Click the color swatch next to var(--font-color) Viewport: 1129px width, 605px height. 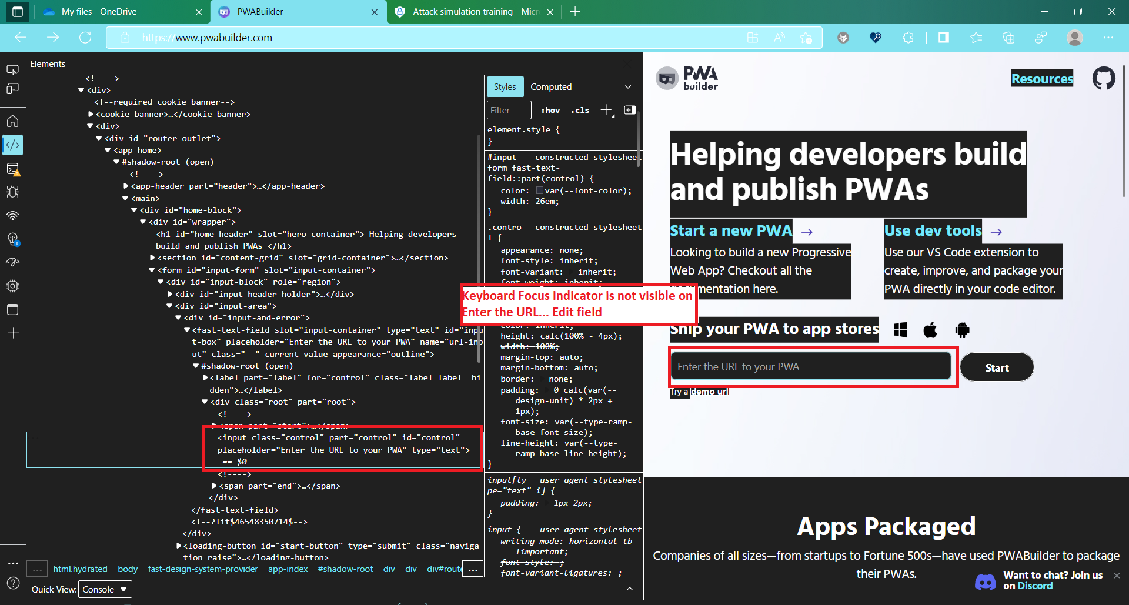(x=539, y=190)
